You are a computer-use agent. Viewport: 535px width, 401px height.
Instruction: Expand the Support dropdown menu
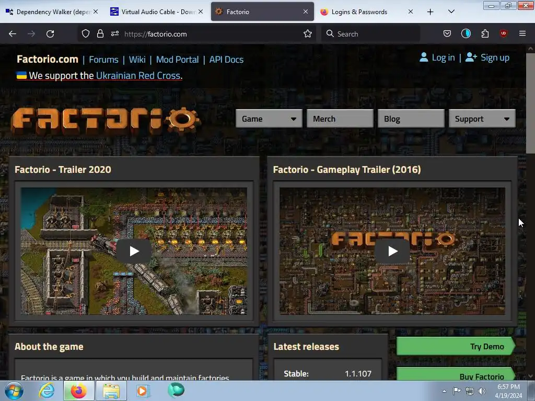click(x=482, y=119)
